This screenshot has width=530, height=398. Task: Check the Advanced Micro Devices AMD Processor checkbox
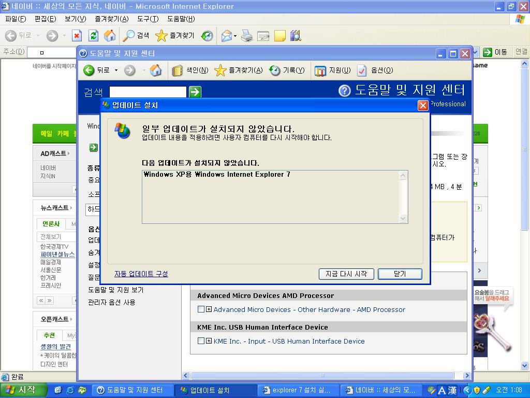point(201,309)
